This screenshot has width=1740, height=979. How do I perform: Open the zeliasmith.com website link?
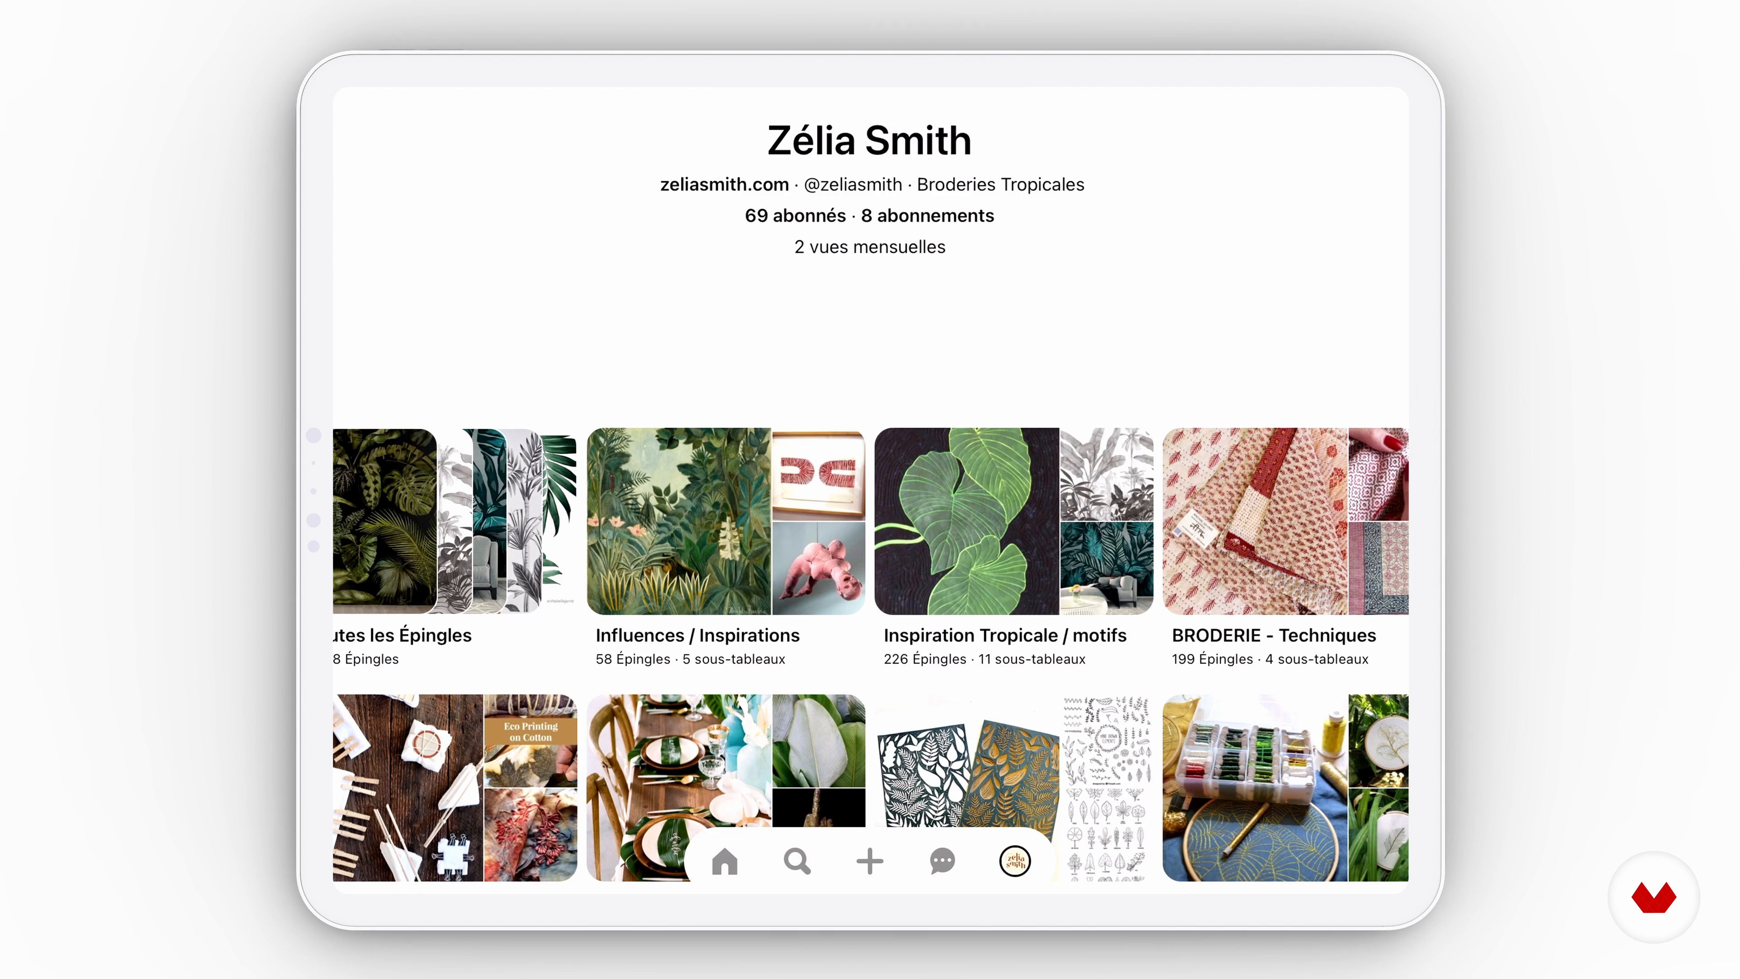click(724, 184)
